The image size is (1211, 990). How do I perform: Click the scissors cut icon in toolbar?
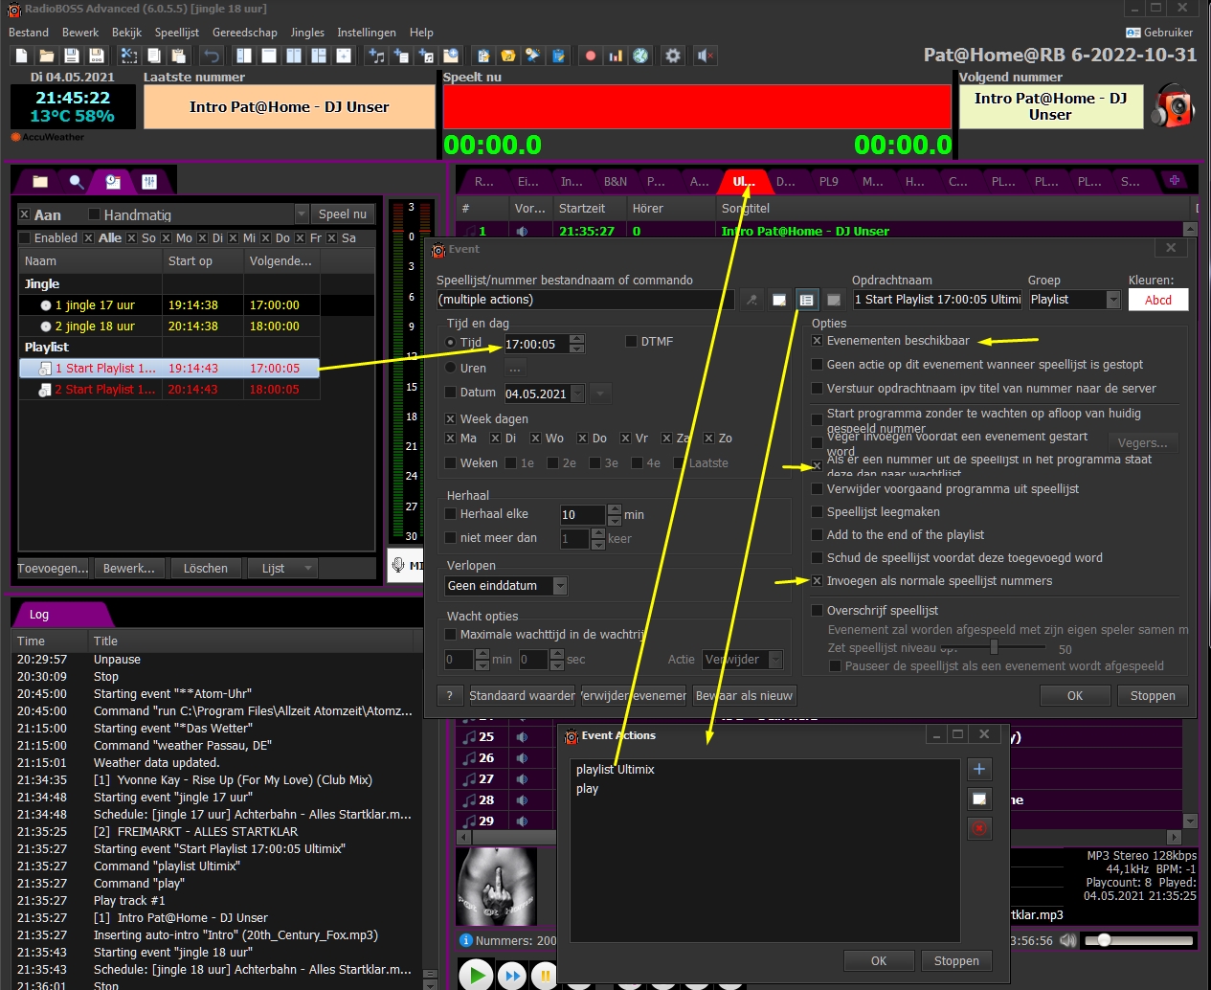pos(129,56)
